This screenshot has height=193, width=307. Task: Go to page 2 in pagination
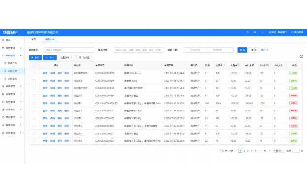click(x=244, y=151)
